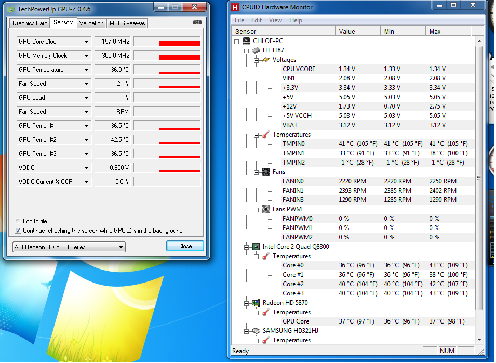The width and height of the screenshot is (496, 363).
Task: Open the Validation tab
Action: click(91, 23)
